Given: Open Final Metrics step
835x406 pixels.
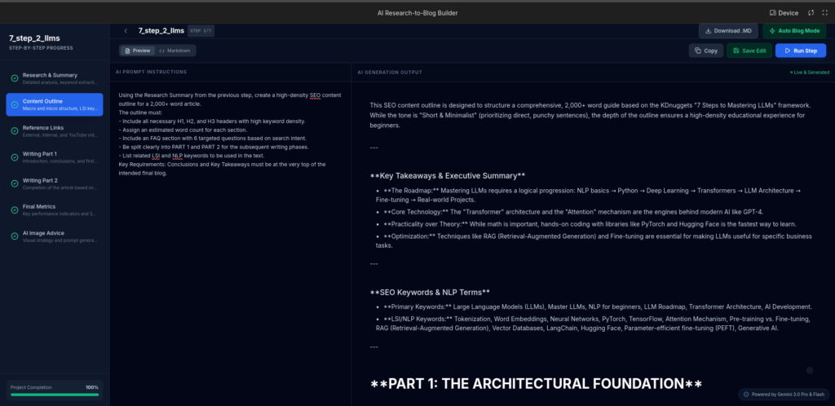Looking at the screenshot, I should click(x=55, y=210).
